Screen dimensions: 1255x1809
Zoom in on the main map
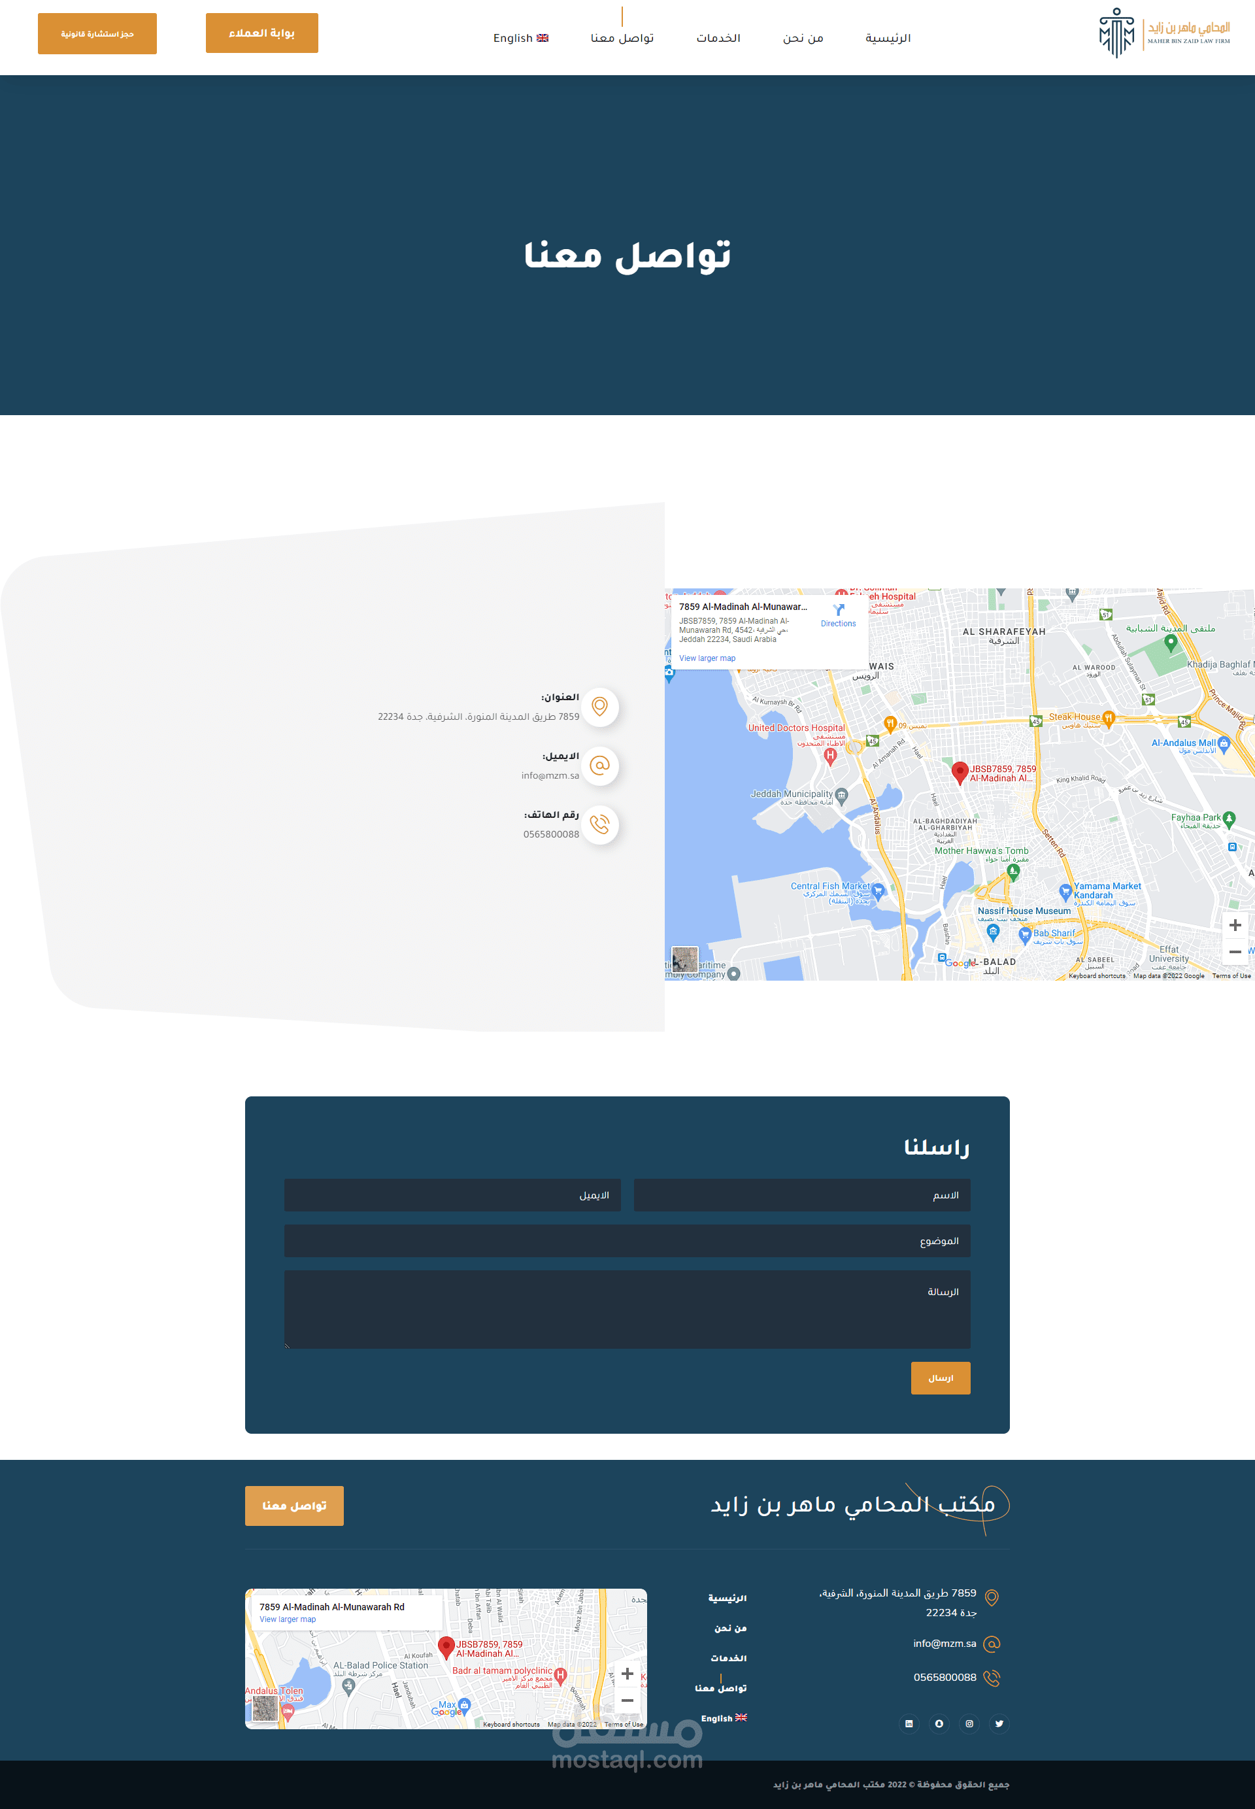(x=1235, y=925)
